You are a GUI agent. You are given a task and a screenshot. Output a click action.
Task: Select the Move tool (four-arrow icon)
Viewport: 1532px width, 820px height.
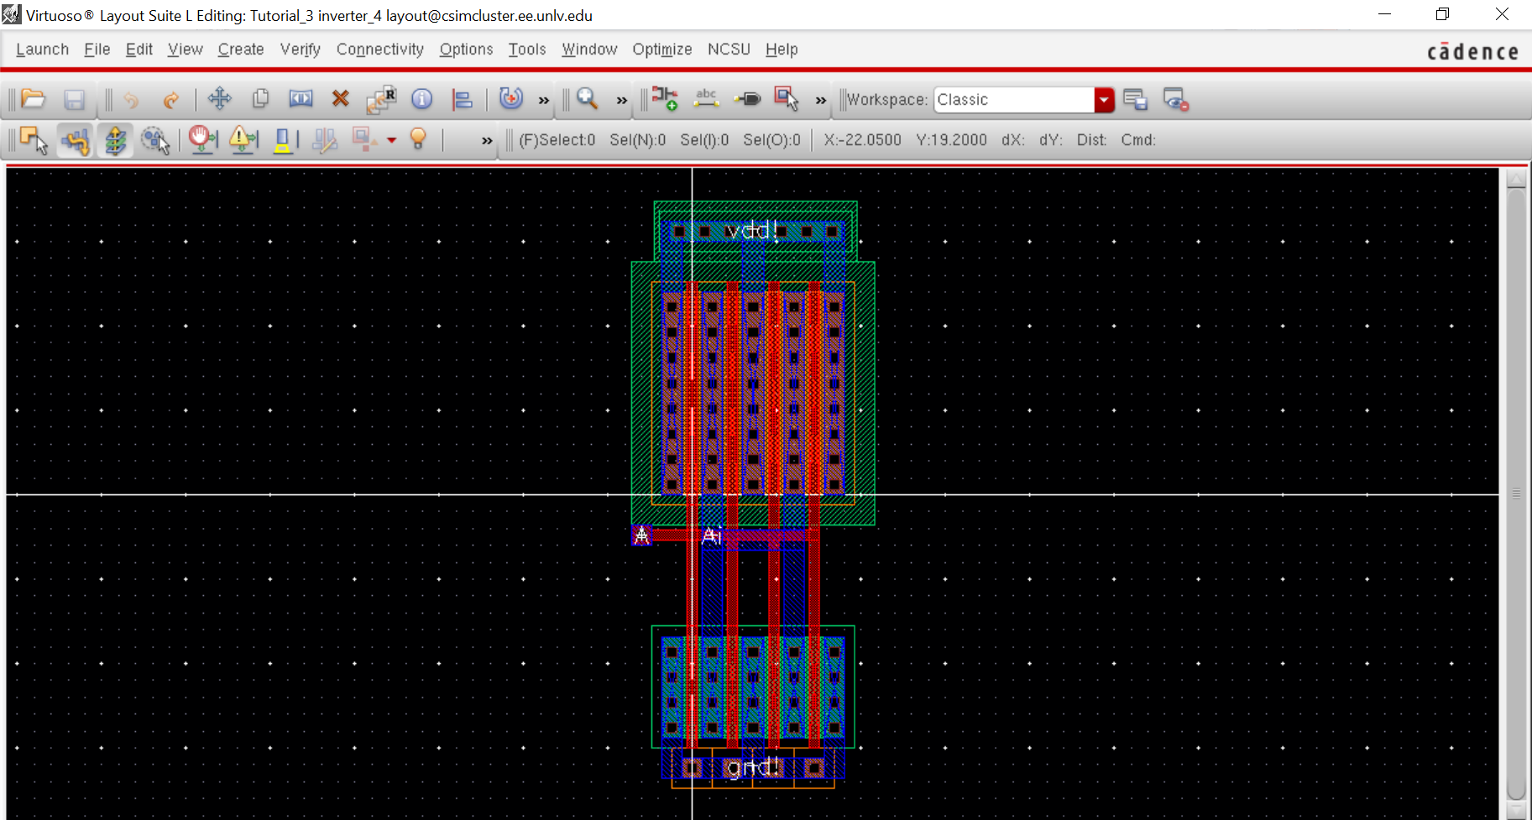pos(220,99)
